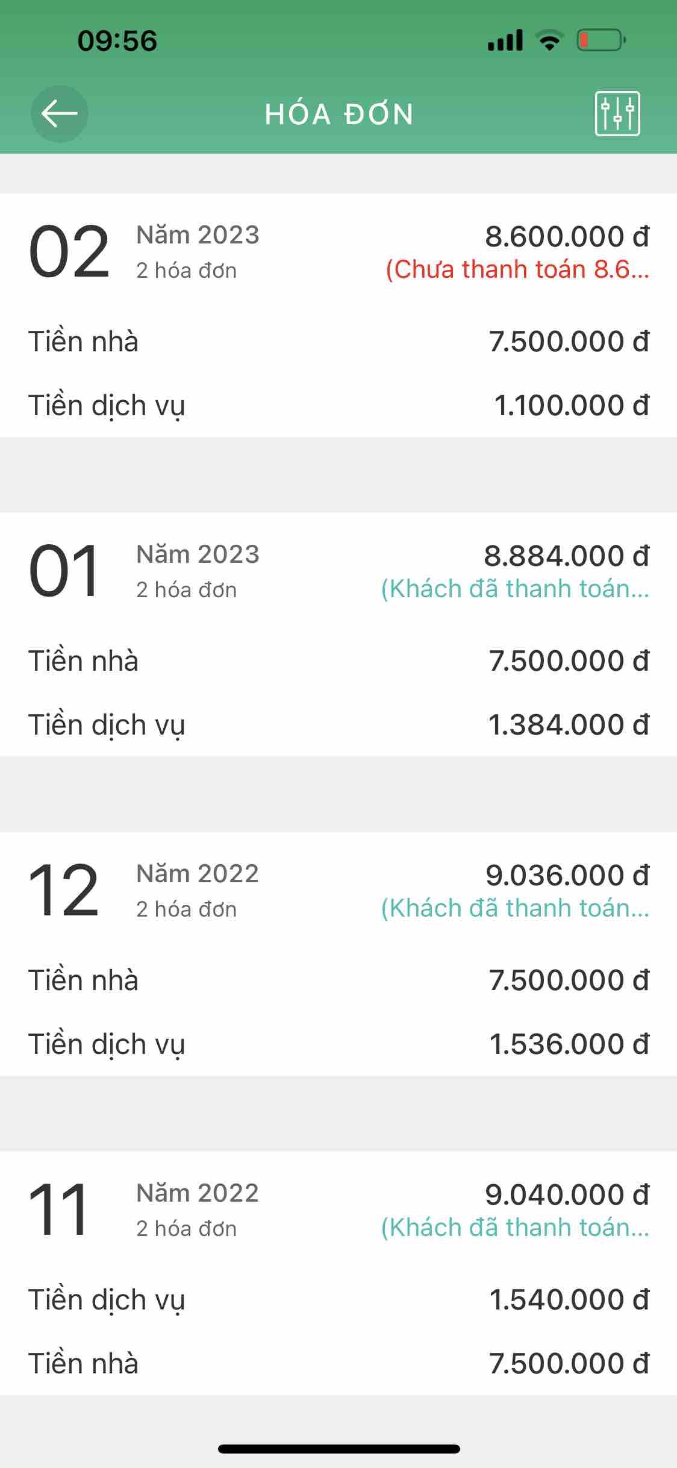Select the month 11 invoice group

click(59, 1209)
